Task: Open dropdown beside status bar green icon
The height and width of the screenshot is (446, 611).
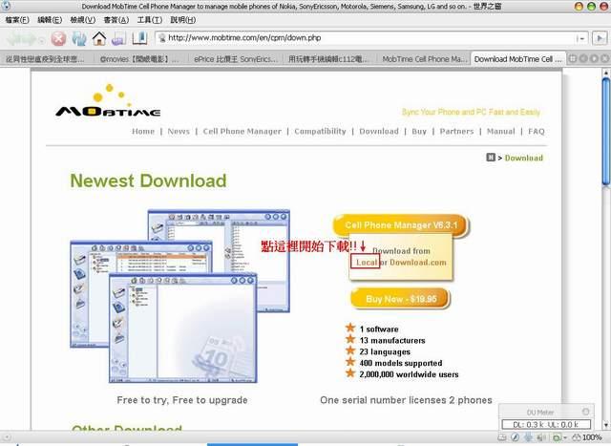Action: pos(565,437)
